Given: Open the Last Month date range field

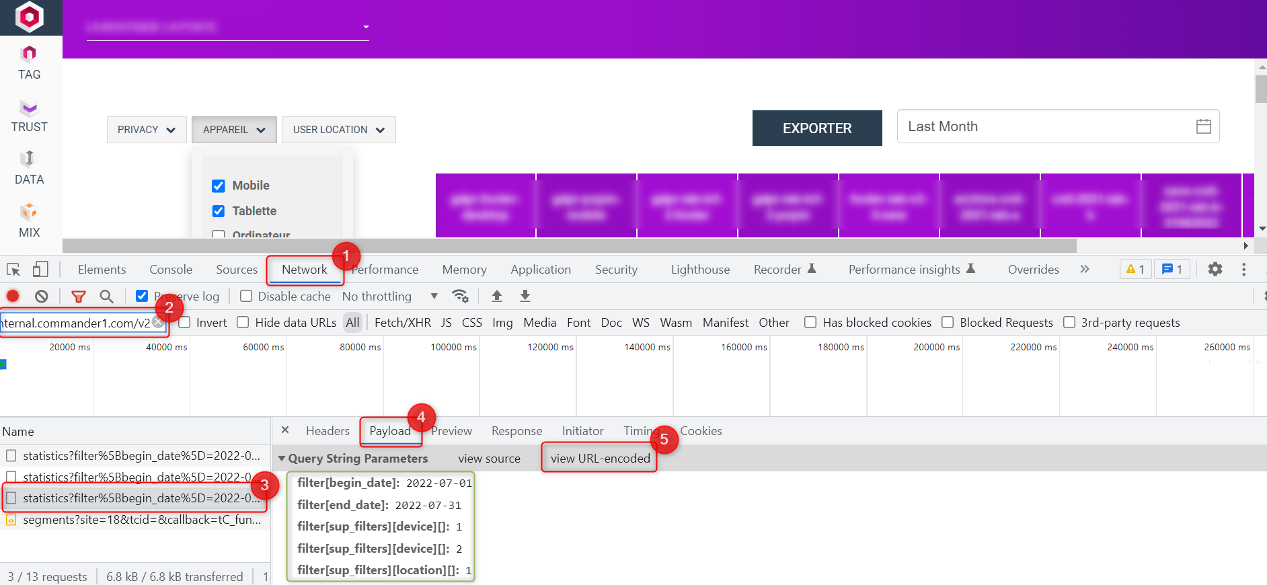Looking at the screenshot, I should click(1058, 126).
